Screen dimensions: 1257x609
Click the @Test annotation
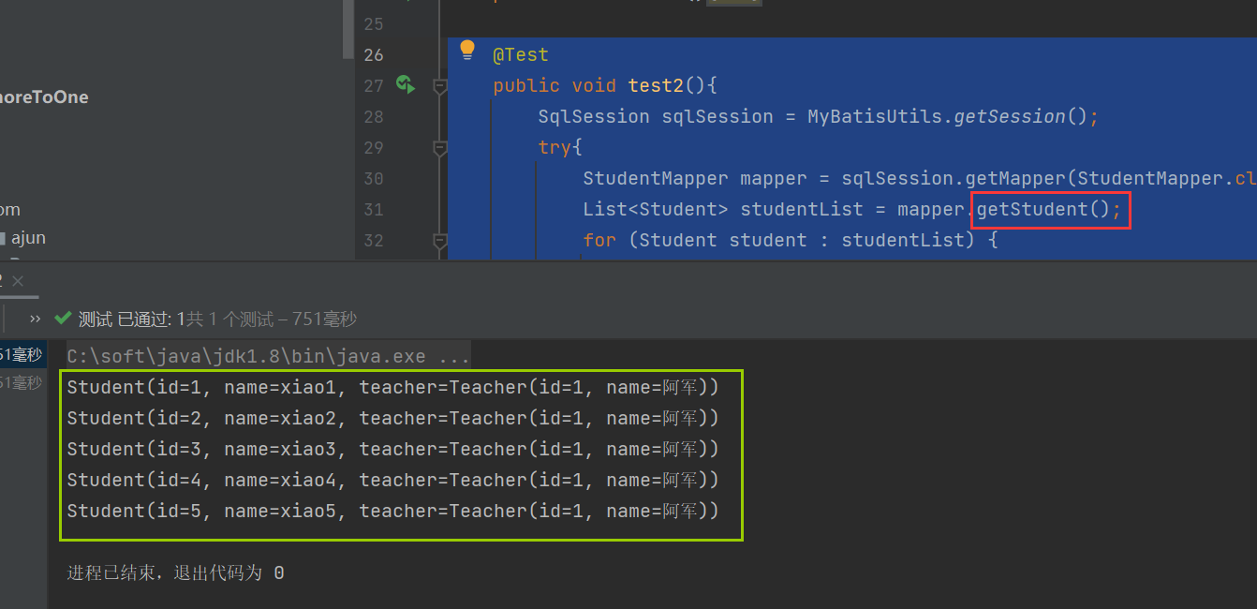pyautogui.click(x=521, y=55)
